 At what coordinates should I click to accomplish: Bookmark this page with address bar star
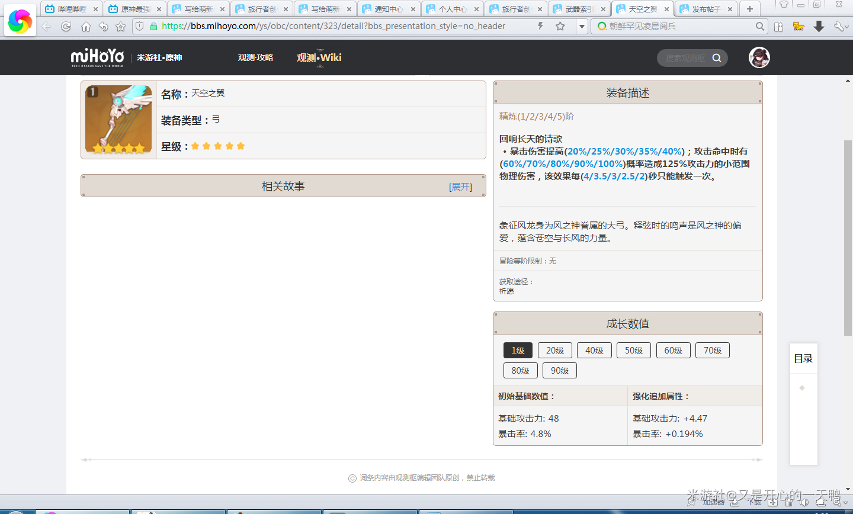tap(560, 26)
